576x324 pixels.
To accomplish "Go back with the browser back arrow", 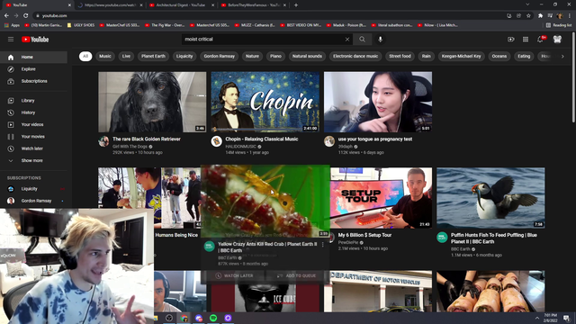I will [x=6, y=16].
